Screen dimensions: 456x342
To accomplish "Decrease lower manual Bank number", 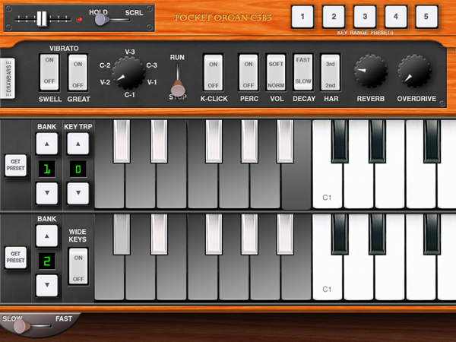I will pos(47,285).
